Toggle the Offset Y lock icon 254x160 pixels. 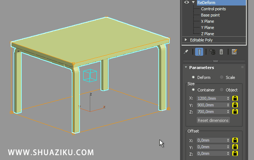point(235,147)
